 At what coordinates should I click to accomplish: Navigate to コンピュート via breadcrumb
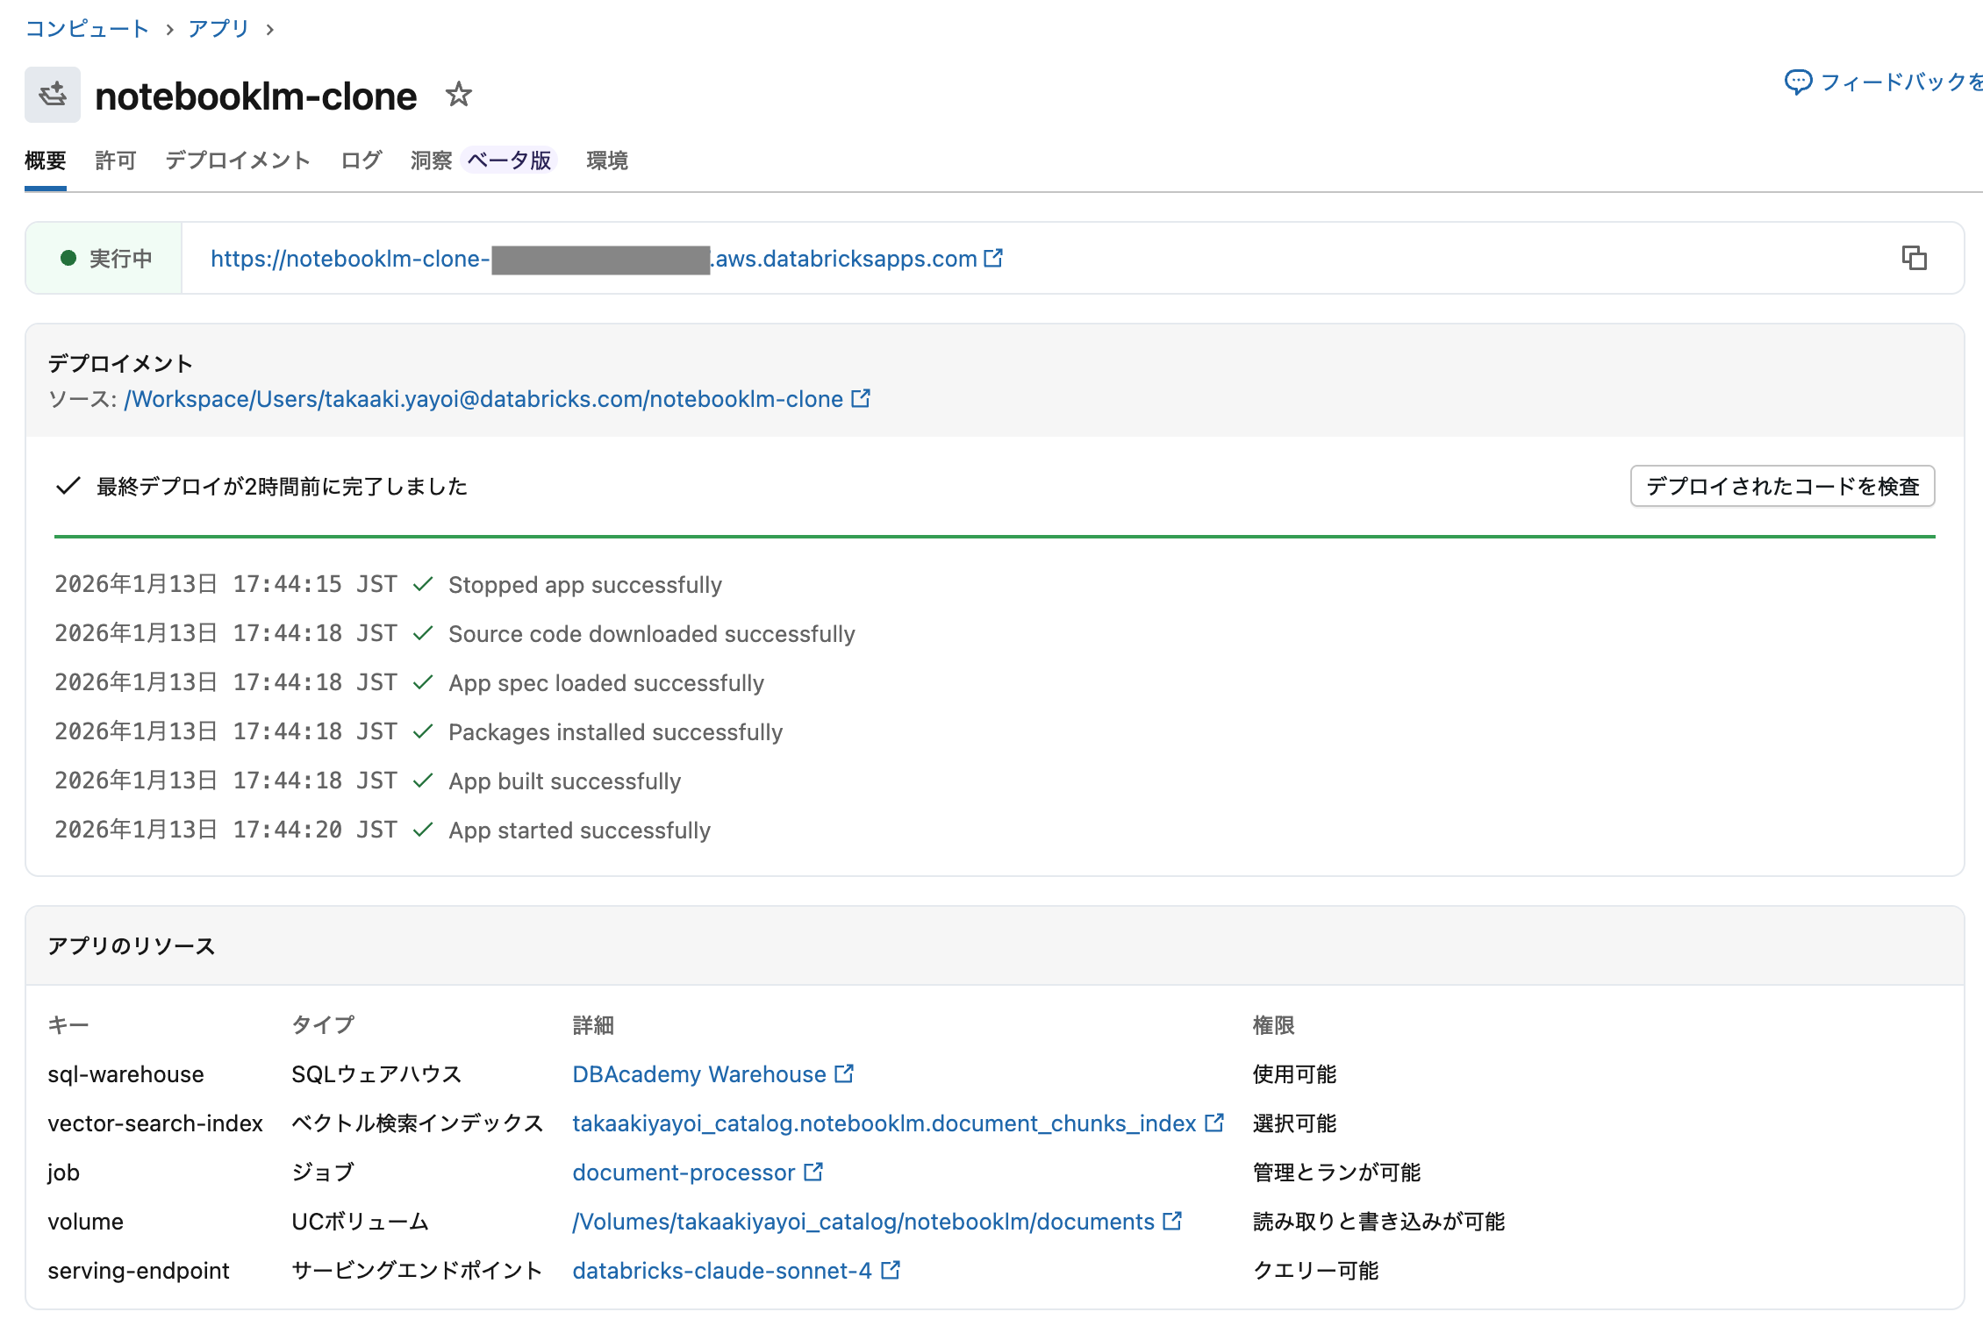tap(86, 27)
